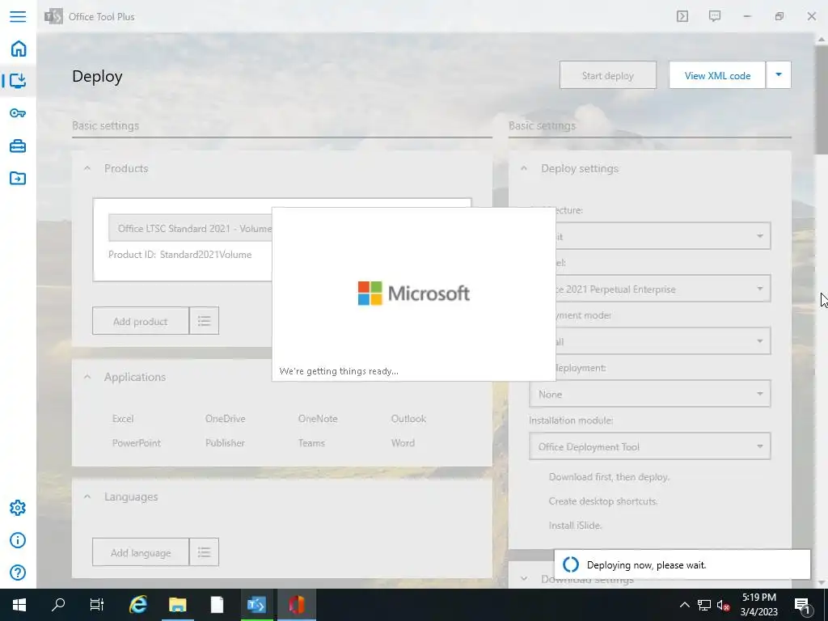
Task: Open the hamburger navigation menu
Action: [x=18, y=16]
